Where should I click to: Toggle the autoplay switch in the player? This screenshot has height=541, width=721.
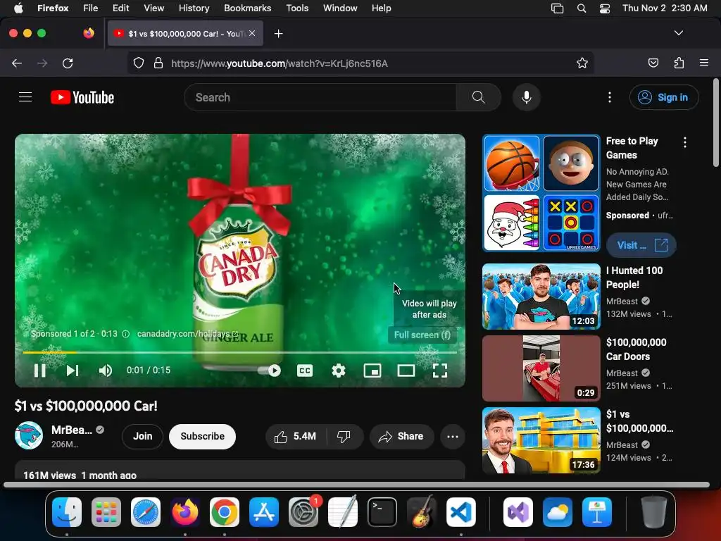pyautogui.click(x=269, y=371)
